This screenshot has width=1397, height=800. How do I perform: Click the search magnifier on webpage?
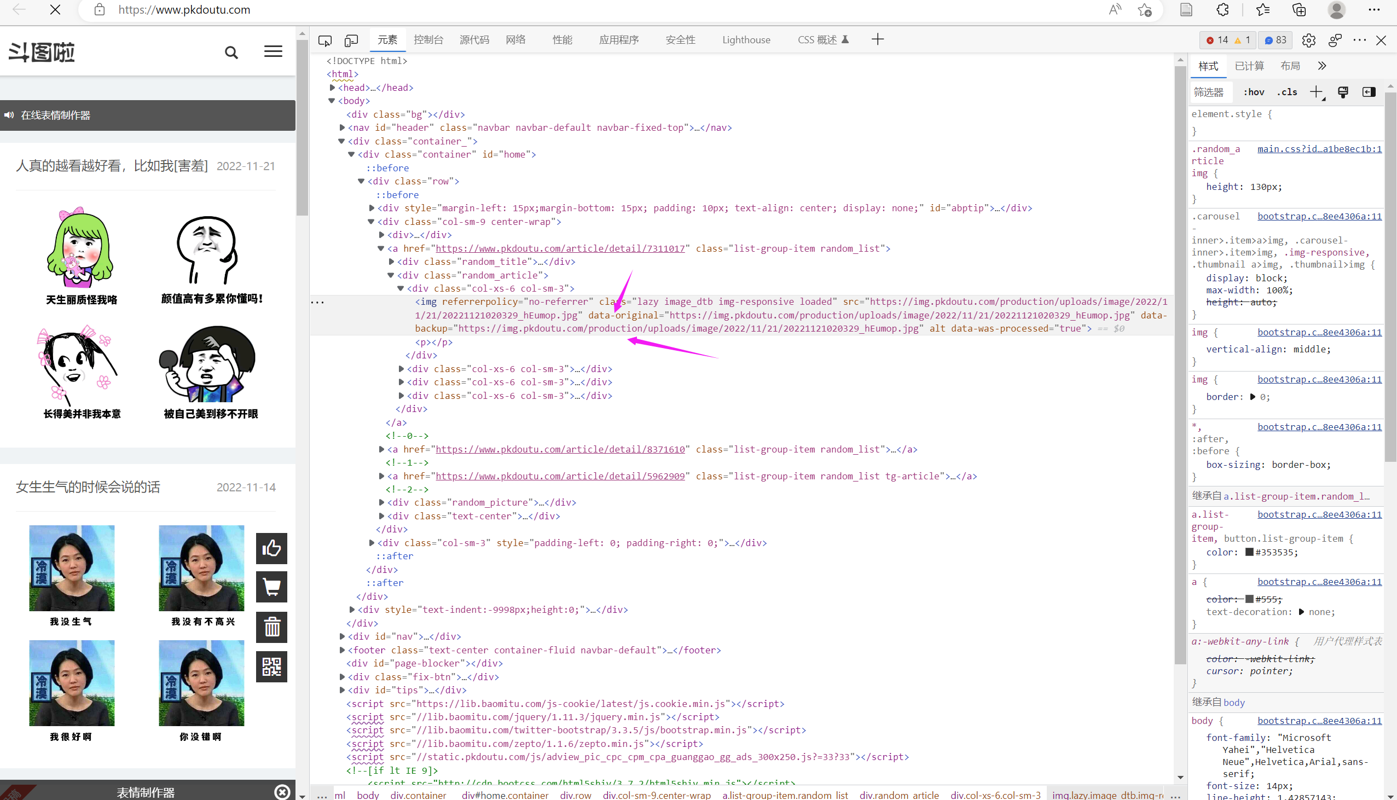[231, 53]
